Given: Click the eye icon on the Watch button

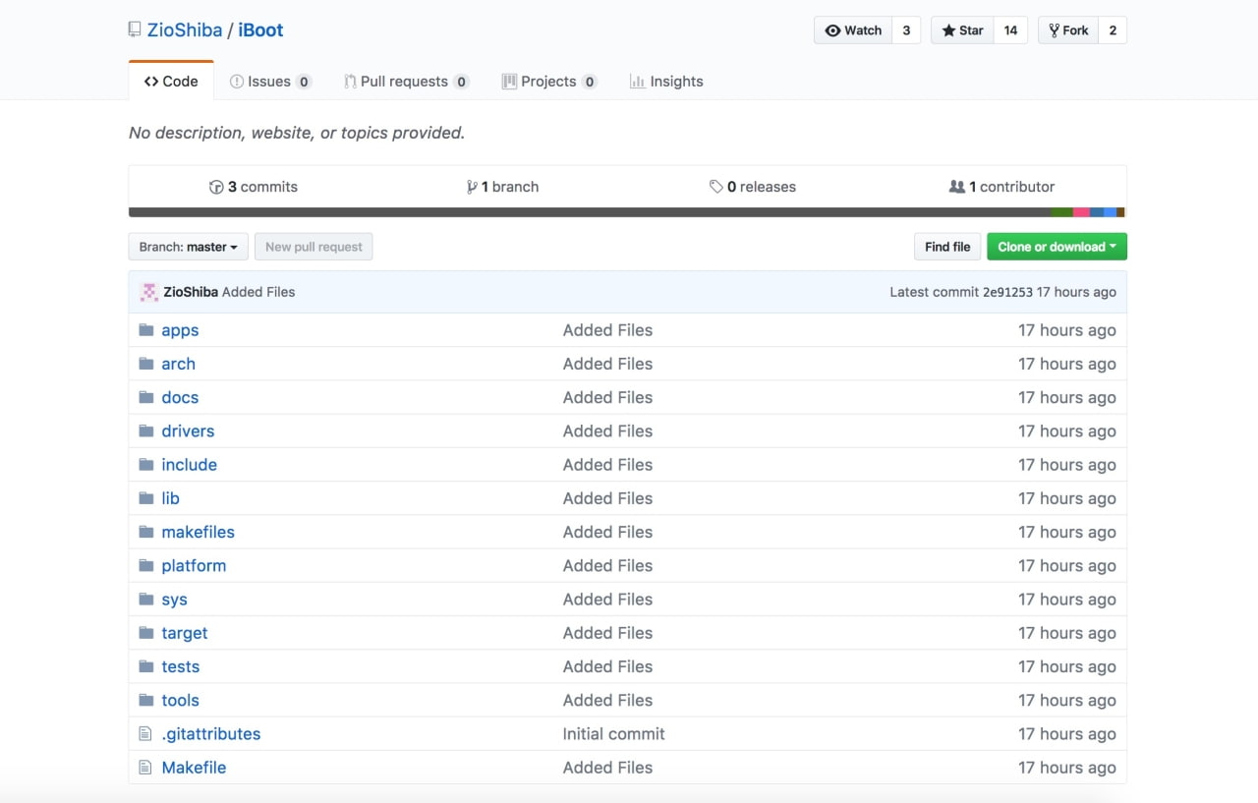Looking at the screenshot, I should pos(832,29).
